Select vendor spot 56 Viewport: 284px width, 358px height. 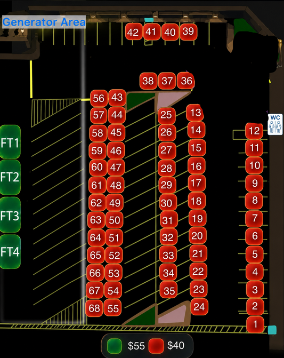click(x=99, y=98)
